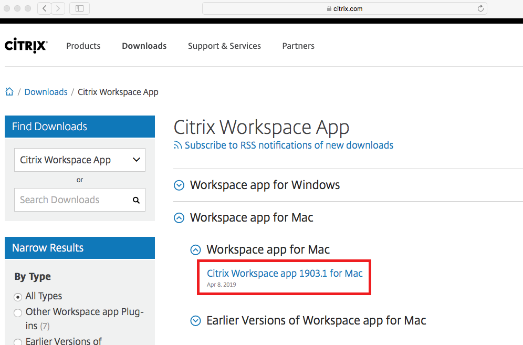Open the Support & Services menu

tap(224, 46)
